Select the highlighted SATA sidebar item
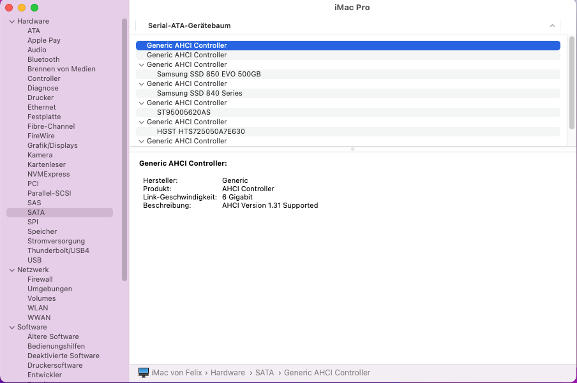Screen dimensions: 577x383 (59, 212)
